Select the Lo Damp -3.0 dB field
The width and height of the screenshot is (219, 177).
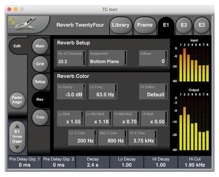pos(71,91)
